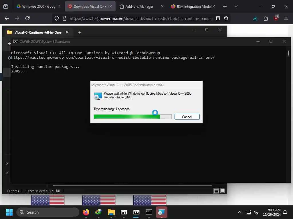The height and width of the screenshot is (219, 293).
Task: Click the first US flag thumbnail
Action: pos(48,200)
